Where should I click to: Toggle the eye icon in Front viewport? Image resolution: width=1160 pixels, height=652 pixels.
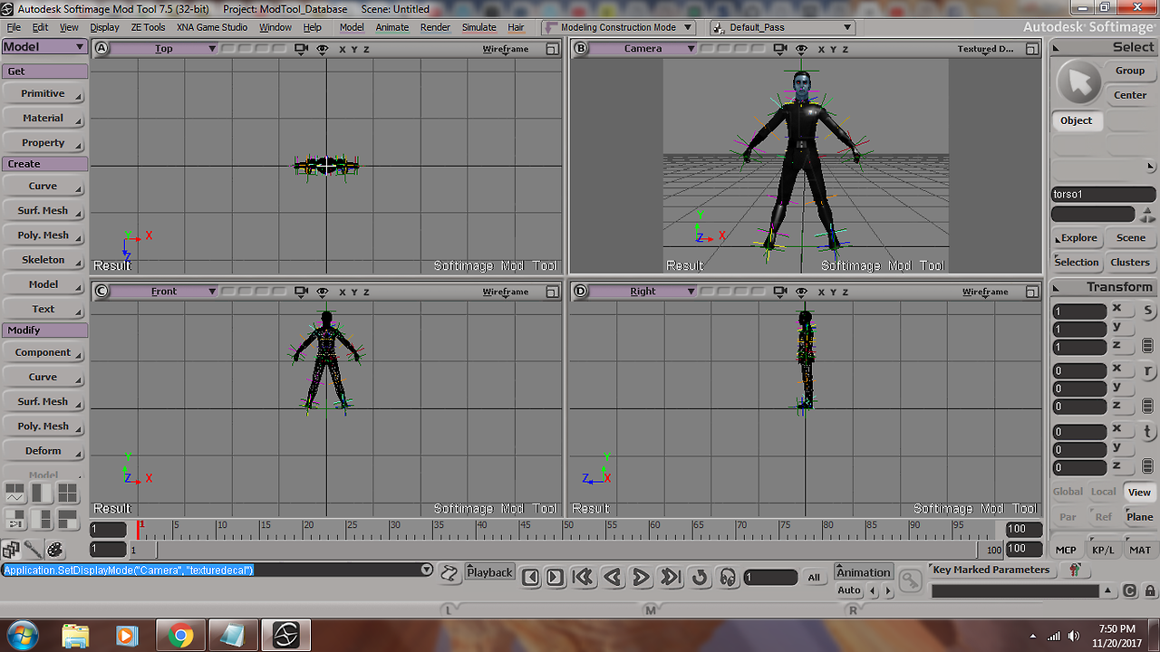coord(323,292)
